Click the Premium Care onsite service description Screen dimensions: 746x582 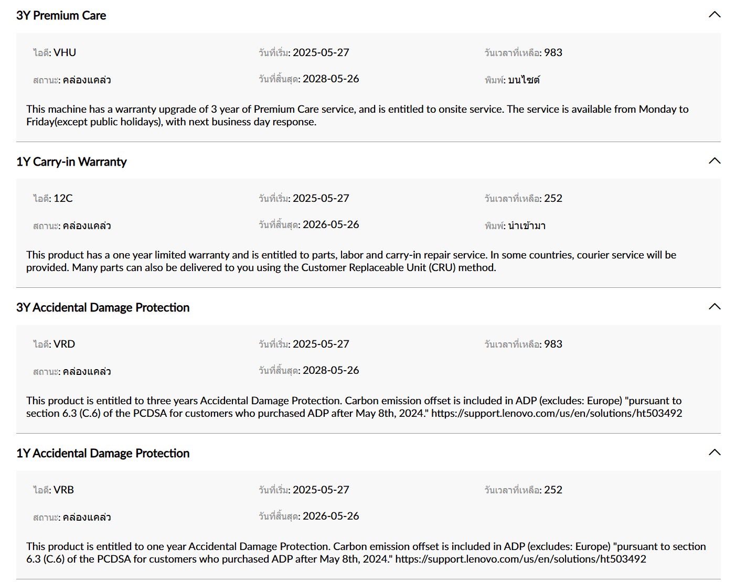point(357,115)
